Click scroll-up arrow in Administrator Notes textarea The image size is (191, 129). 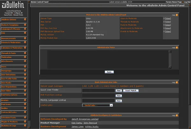170,51
